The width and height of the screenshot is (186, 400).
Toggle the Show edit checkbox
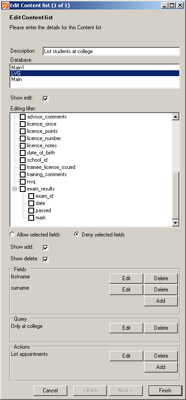45,99
